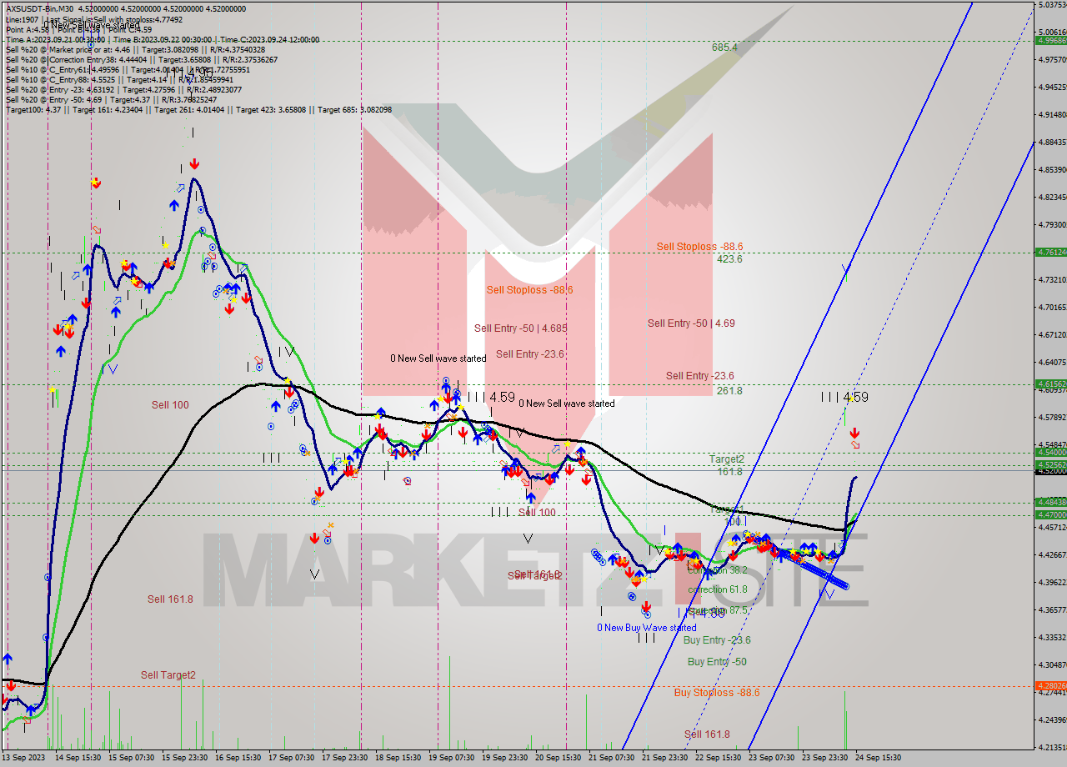This screenshot has width=1067, height=767.
Task: Click the green 4.4700 price axis tag
Action: tap(1050, 514)
